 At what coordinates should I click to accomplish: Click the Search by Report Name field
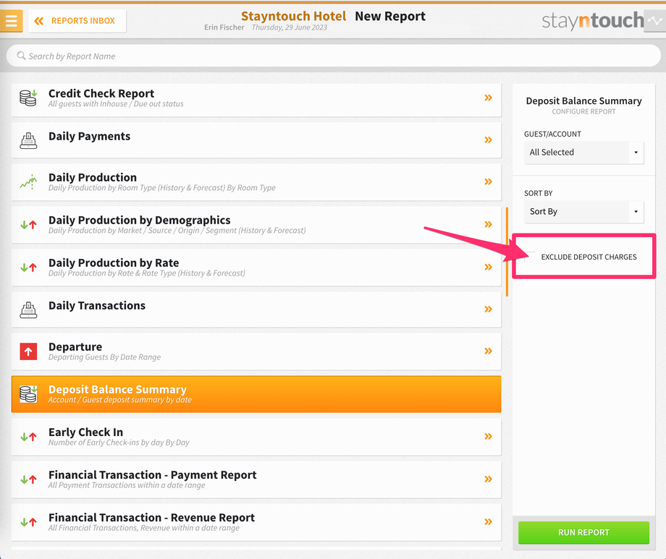point(334,56)
